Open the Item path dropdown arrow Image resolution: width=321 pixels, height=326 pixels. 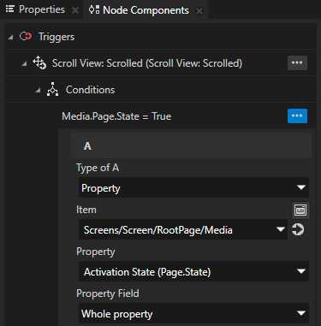(x=281, y=229)
